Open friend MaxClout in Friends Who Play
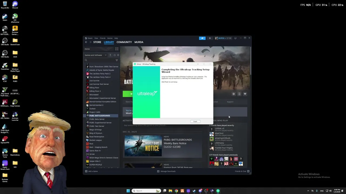 pyautogui.click(x=221, y=134)
